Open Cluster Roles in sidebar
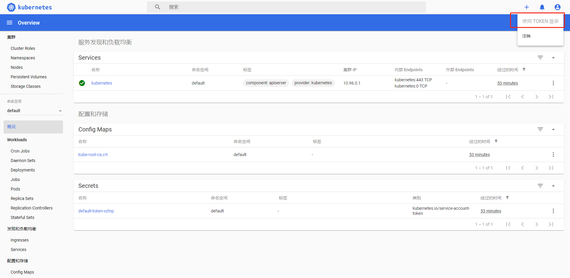 [23, 48]
